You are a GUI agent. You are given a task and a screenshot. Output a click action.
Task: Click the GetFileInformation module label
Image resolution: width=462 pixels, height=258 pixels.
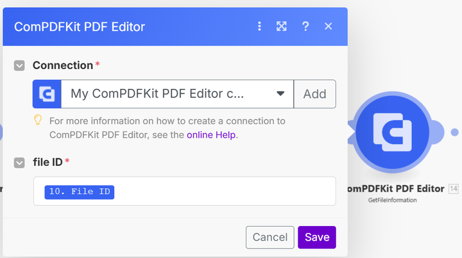click(x=392, y=200)
